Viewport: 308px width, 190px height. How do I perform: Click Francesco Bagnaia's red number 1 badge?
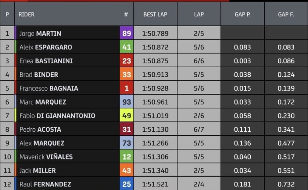pos(126,88)
